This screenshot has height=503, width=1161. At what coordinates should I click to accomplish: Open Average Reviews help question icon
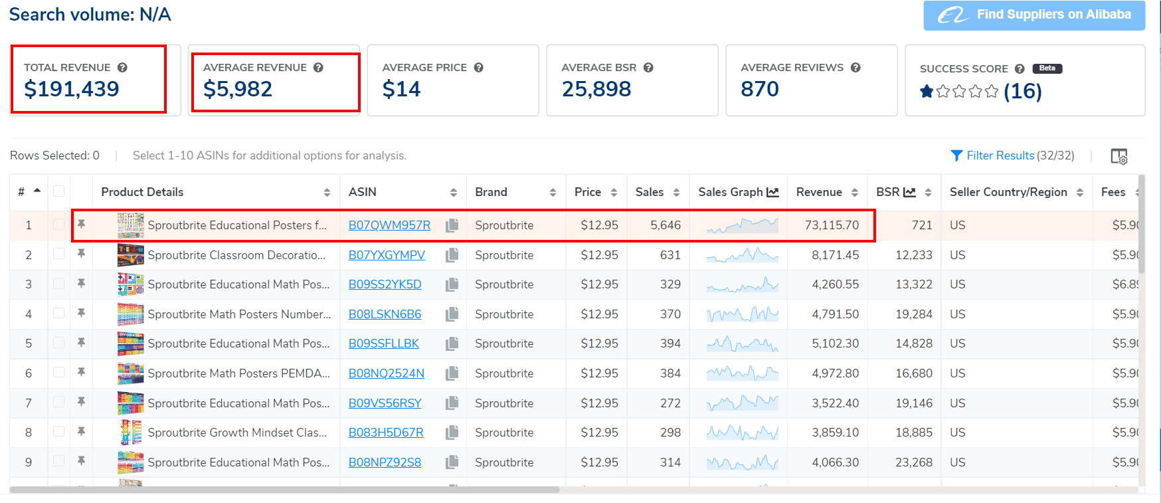855,67
